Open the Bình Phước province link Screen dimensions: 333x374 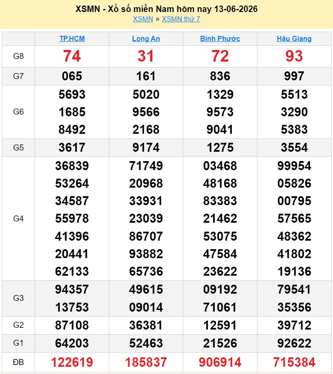pos(220,38)
